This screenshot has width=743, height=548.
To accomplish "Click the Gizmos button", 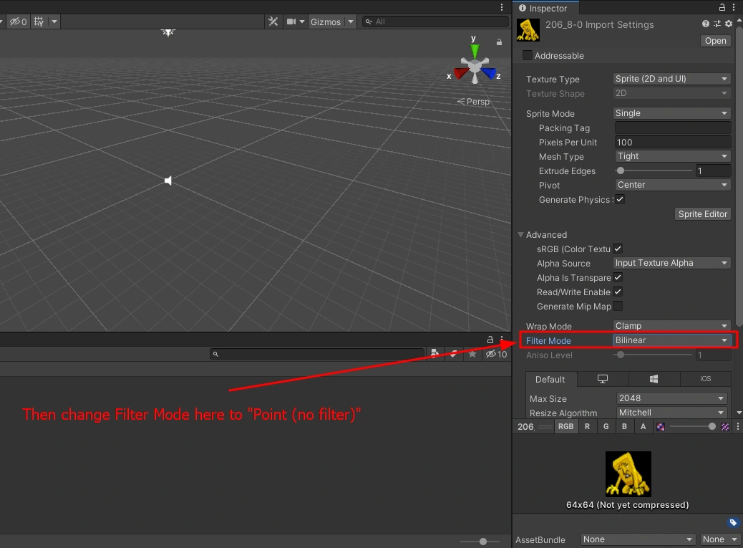I will pos(326,21).
